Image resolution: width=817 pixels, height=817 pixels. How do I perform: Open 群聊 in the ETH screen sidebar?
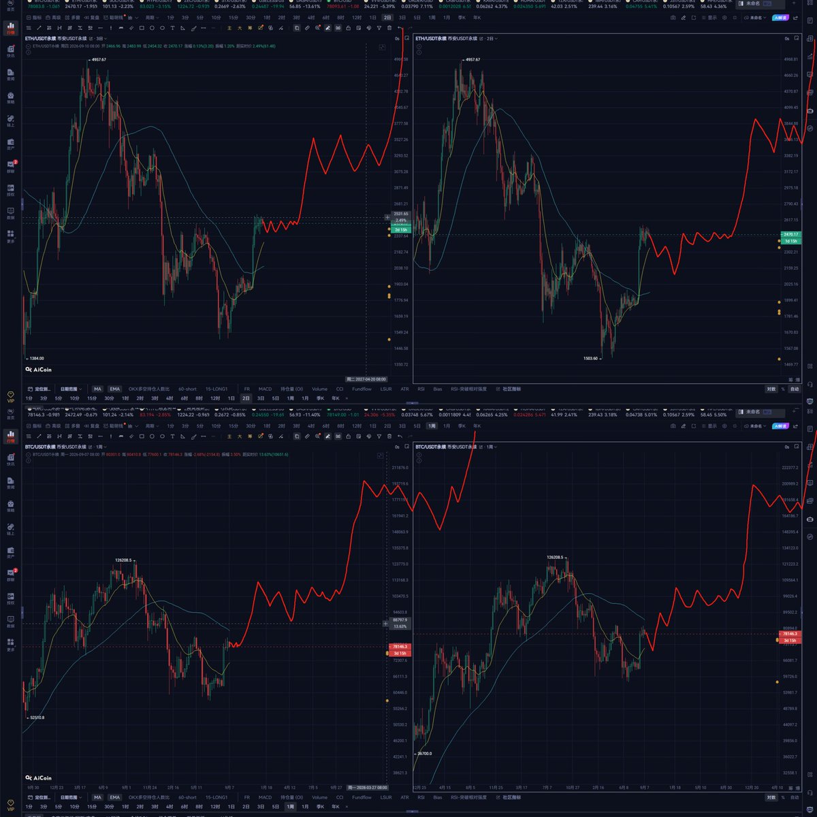tap(11, 167)
